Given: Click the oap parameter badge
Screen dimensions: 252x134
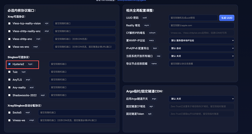Looking at the screenshot, I should point(159,56).
